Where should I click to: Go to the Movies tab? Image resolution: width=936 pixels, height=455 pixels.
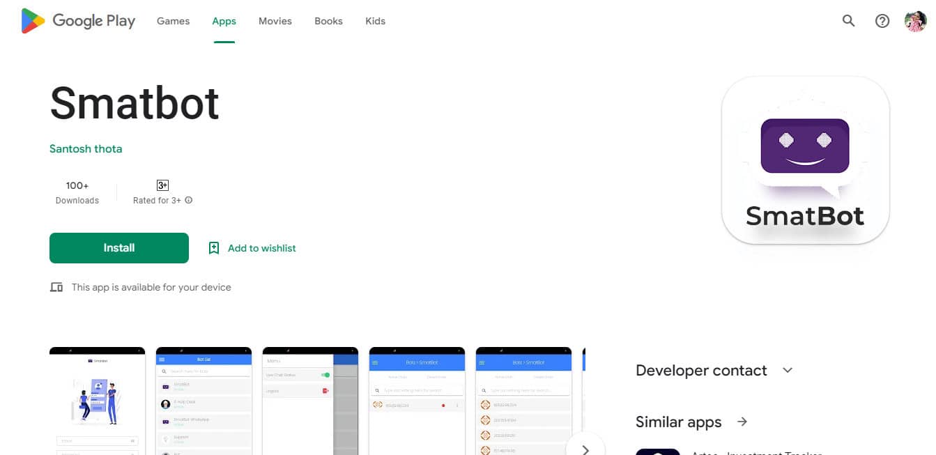point(275,21)
